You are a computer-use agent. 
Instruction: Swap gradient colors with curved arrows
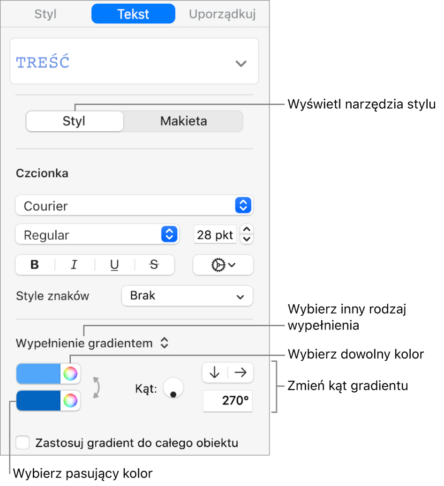click(97, 388)
